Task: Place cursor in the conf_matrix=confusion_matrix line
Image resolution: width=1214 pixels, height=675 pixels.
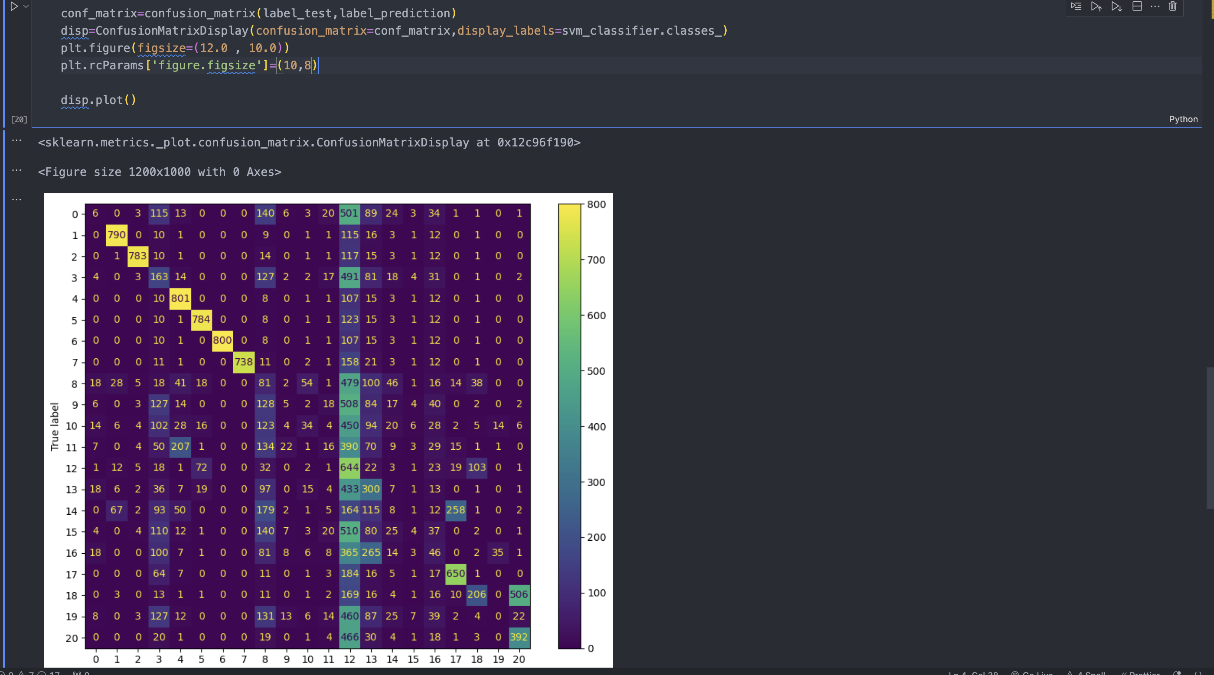Action: point(258,13)
